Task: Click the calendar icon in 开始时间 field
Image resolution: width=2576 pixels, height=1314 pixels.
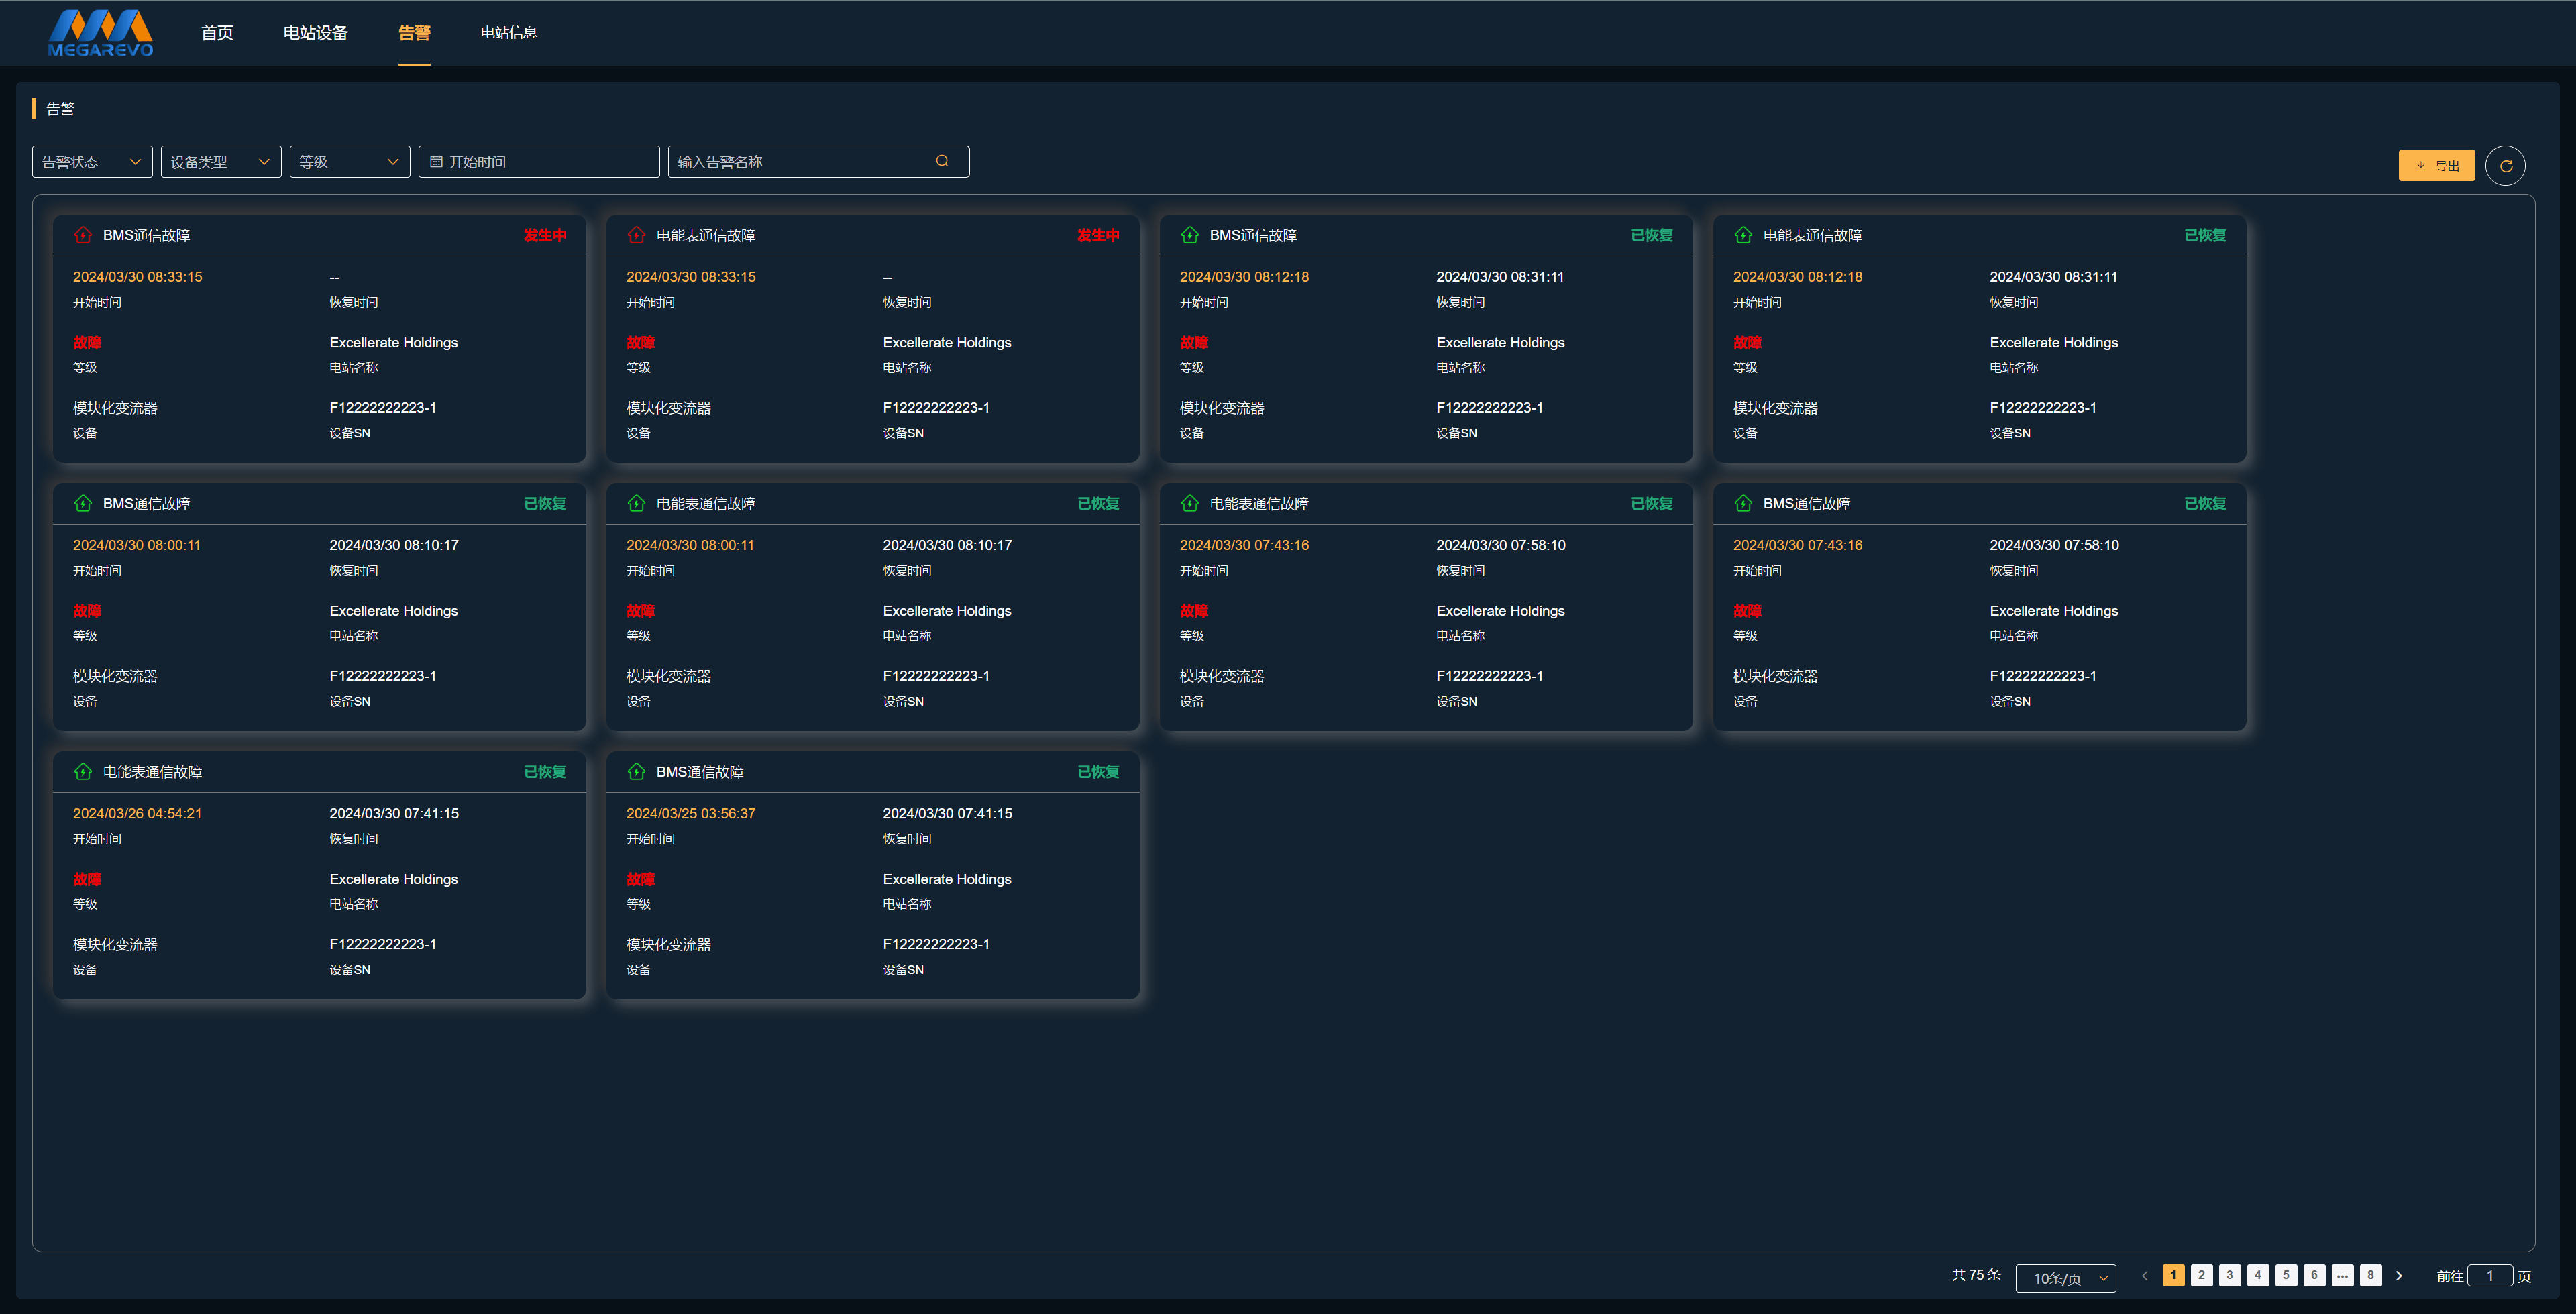Action: pyautogui.click(x=436, y=162)
